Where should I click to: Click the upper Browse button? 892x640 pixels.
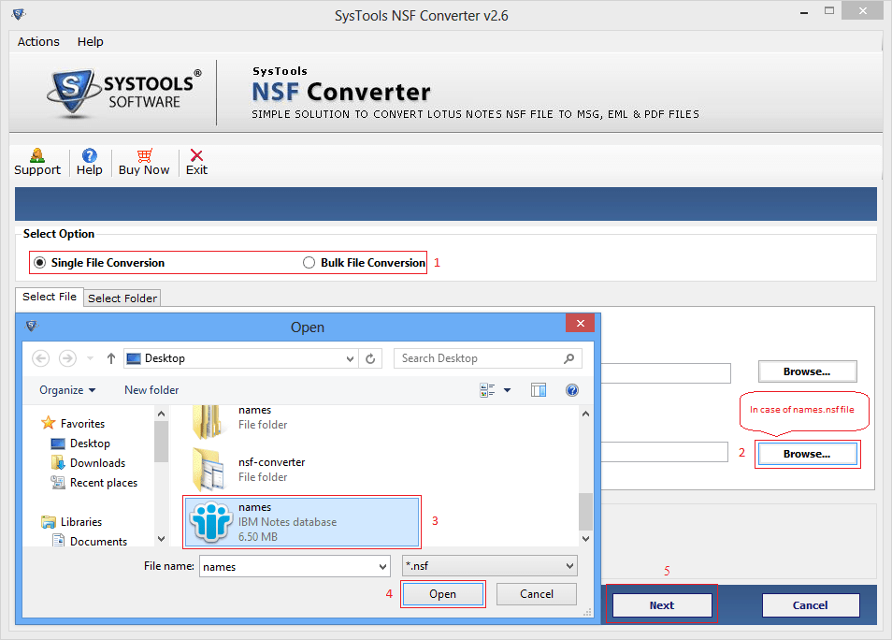[807, 371]
